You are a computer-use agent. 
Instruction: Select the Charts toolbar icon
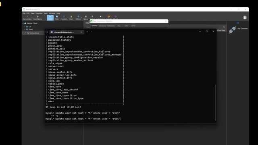116,17
